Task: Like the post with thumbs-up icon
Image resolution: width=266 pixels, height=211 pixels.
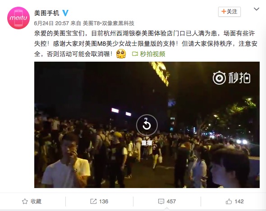Action: pyautogui.click(x=229, y=202)
